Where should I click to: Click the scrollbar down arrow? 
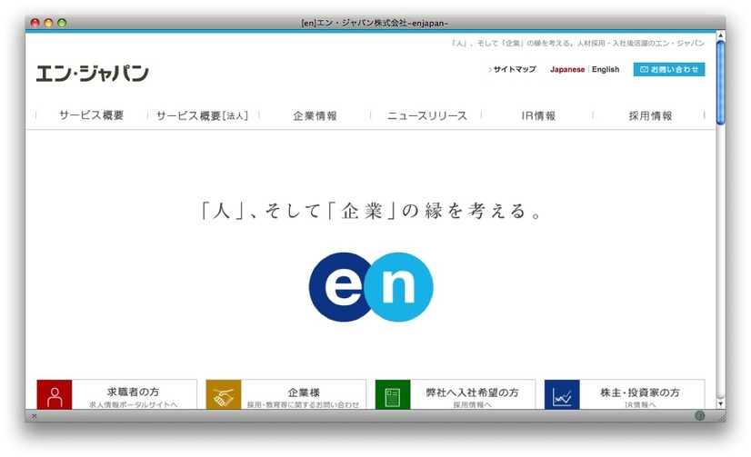(x=720, y=403)
